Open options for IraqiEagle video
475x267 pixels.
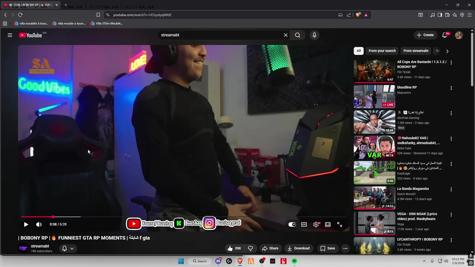451,164
